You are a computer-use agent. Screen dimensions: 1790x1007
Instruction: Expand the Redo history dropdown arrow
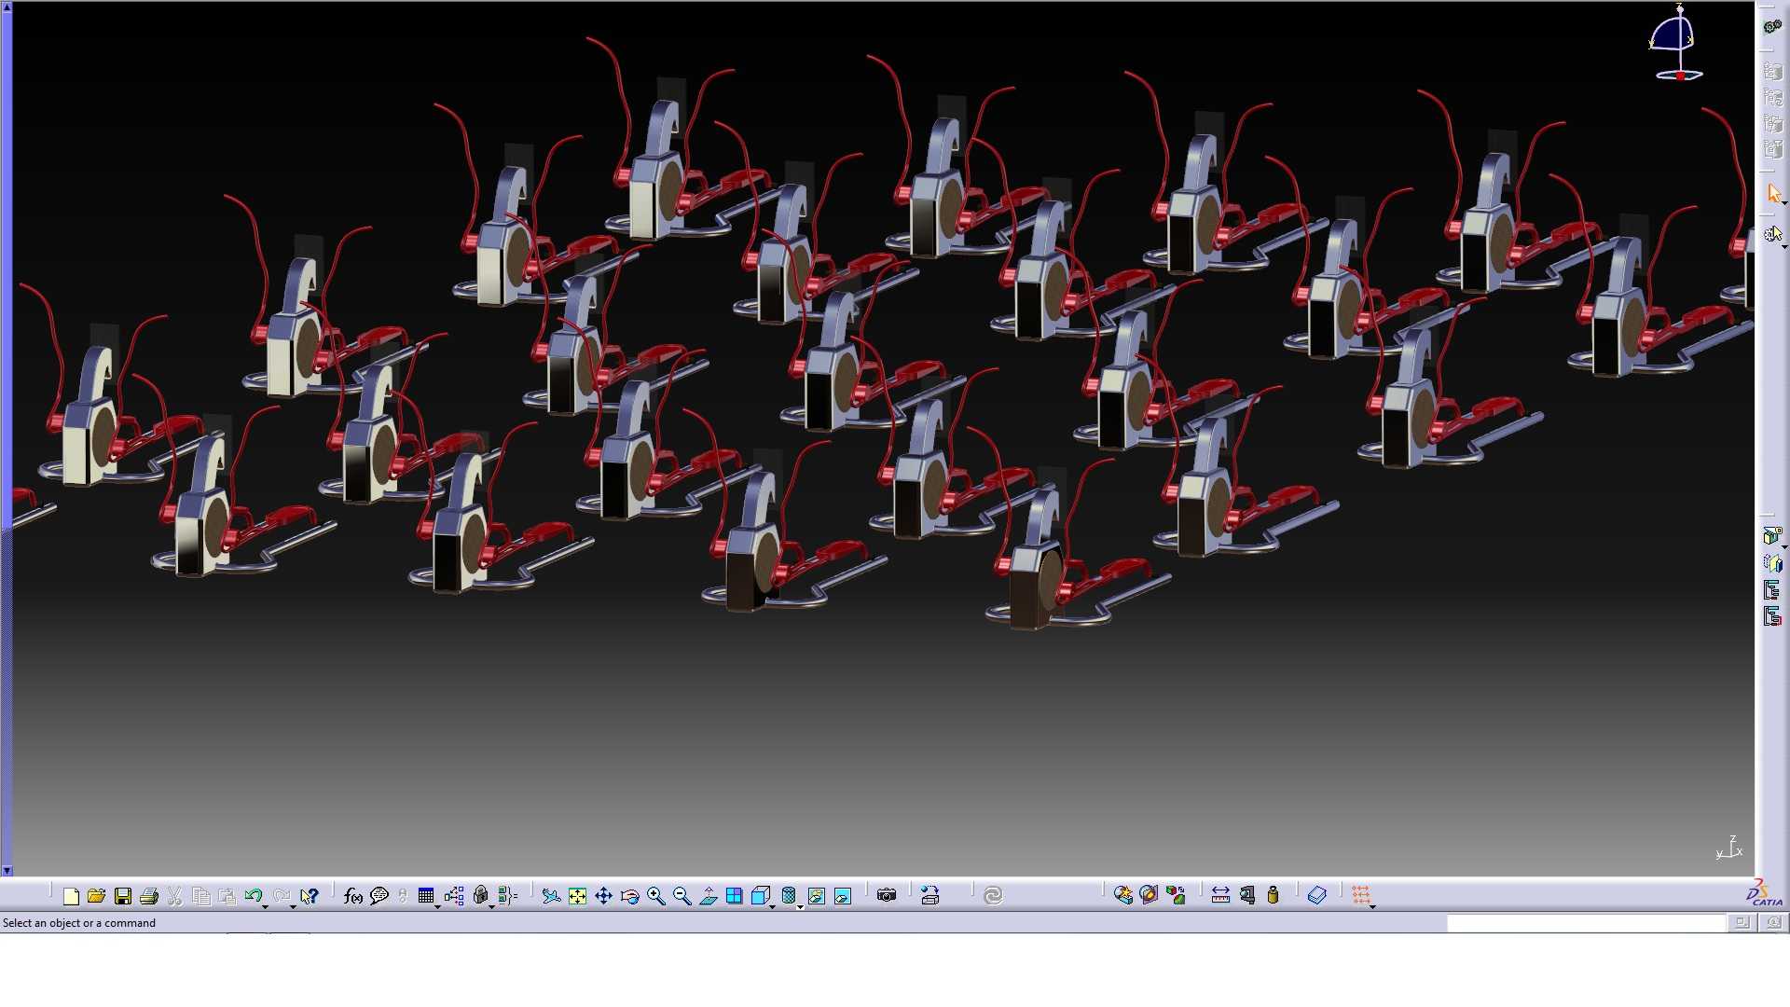coord(293,906)
